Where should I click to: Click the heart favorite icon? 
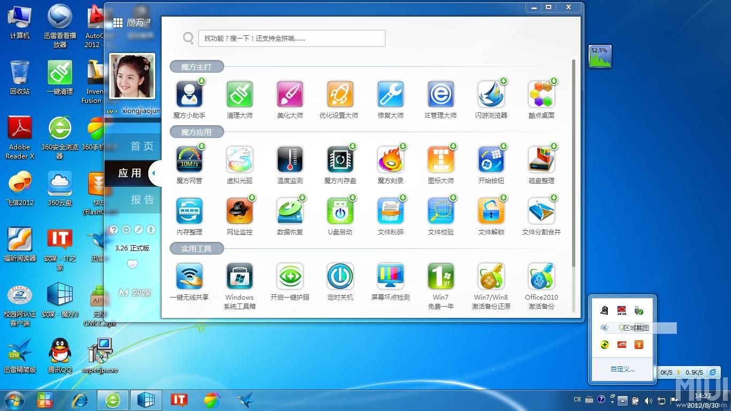coord(133,264)
